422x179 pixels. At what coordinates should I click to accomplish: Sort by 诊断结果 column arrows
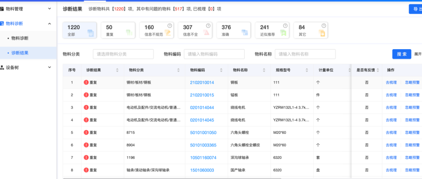point(117,70)
